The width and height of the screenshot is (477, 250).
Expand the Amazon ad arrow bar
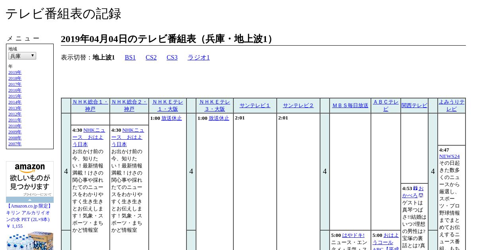[30, 200]
